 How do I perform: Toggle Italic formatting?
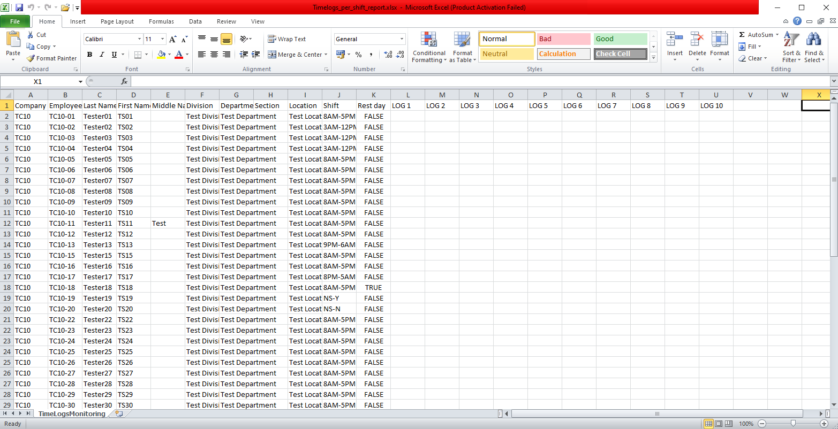(x=102, y=55)
